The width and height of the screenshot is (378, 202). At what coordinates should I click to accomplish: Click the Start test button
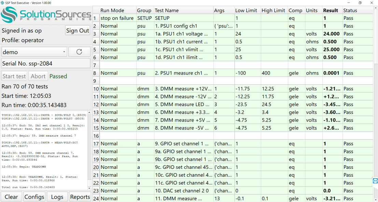tap(14, 76)
